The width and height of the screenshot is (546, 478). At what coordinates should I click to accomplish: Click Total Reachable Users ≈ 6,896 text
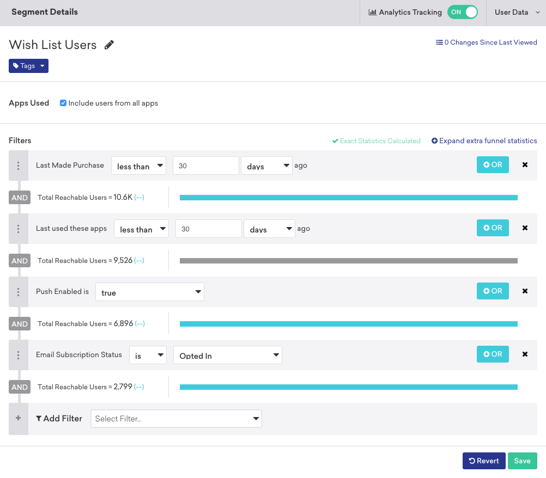coord(86,323)
